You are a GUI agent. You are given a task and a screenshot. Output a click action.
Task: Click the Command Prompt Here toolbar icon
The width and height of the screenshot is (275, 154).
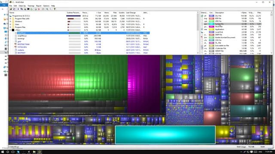28,9
